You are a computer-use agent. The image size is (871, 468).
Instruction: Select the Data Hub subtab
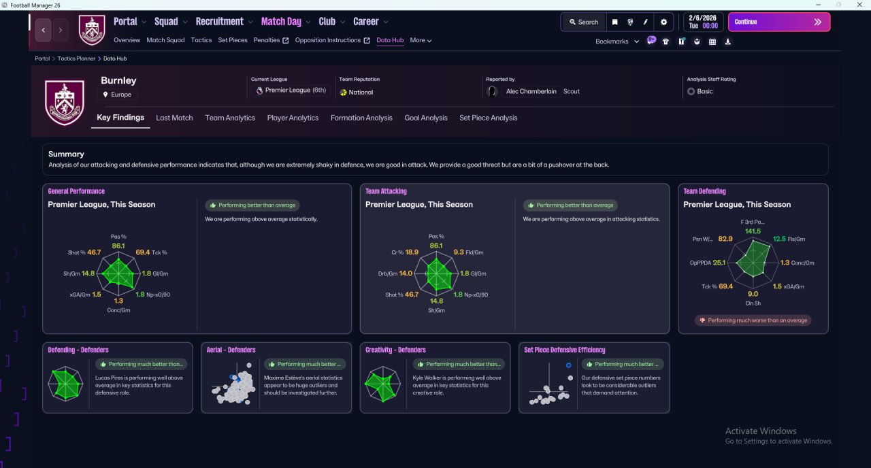(x=390, y=40)
